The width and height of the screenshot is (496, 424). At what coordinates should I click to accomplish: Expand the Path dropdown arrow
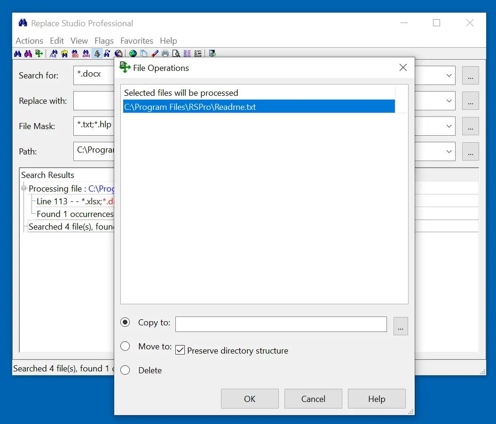point(449,151)
